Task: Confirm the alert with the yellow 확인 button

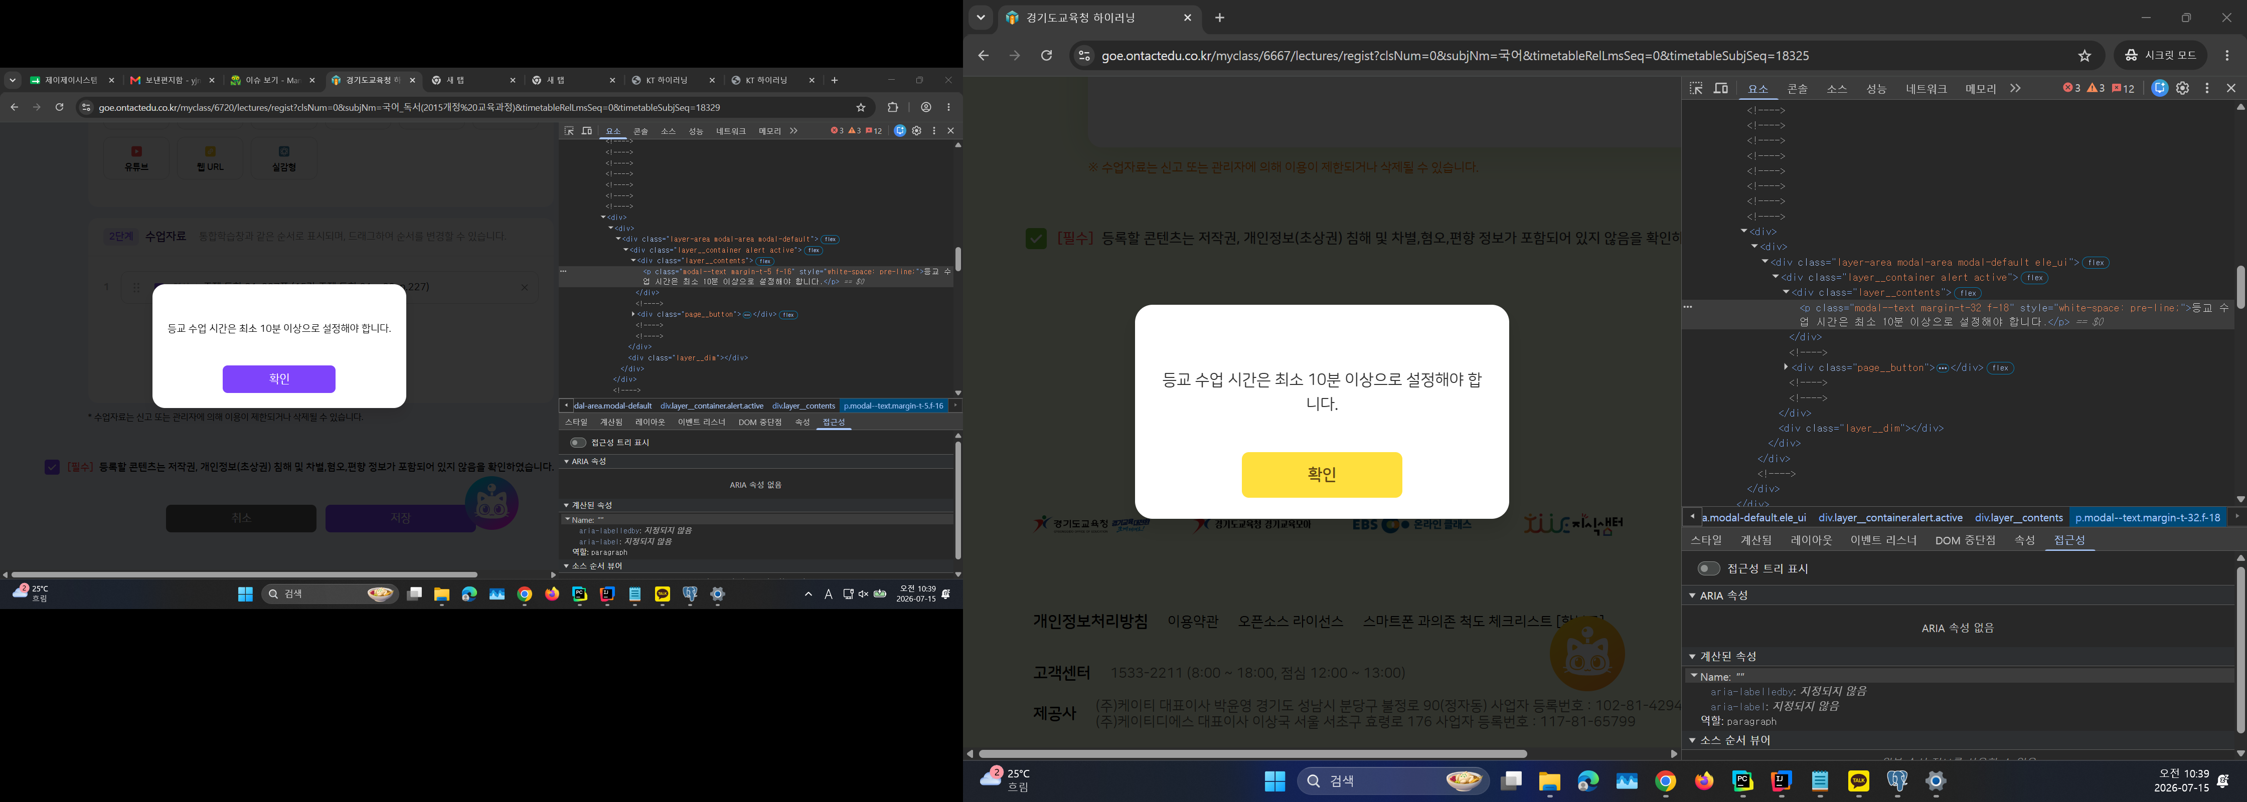Action: (x=1322, y=475)
